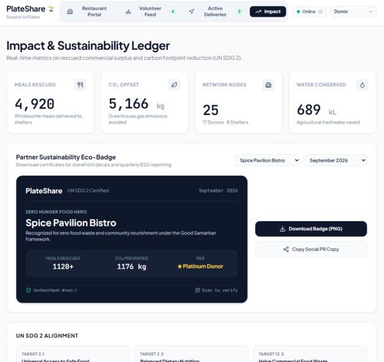This screenshot has width=384, height=362.
Task: Click the Active Deliveries navigation arrow icon
Action: [x=192, y=11]
